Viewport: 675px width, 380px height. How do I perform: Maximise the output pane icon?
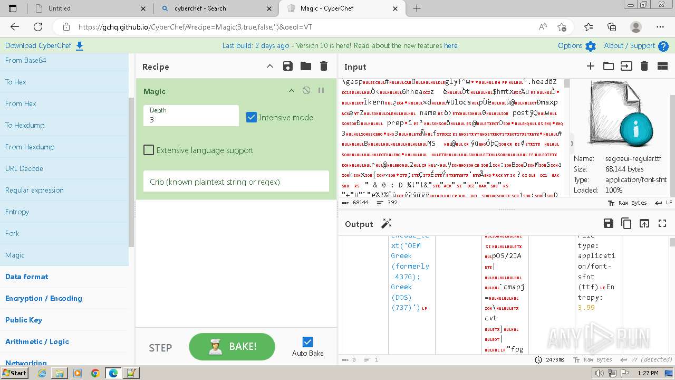662,223
